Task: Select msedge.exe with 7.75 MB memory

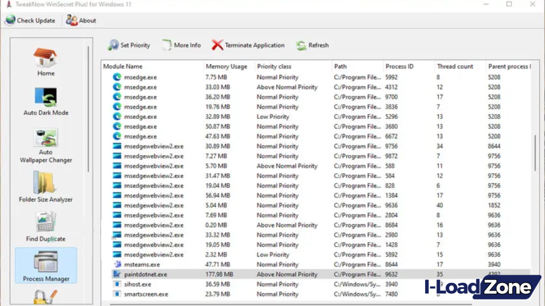Action: 321,77
